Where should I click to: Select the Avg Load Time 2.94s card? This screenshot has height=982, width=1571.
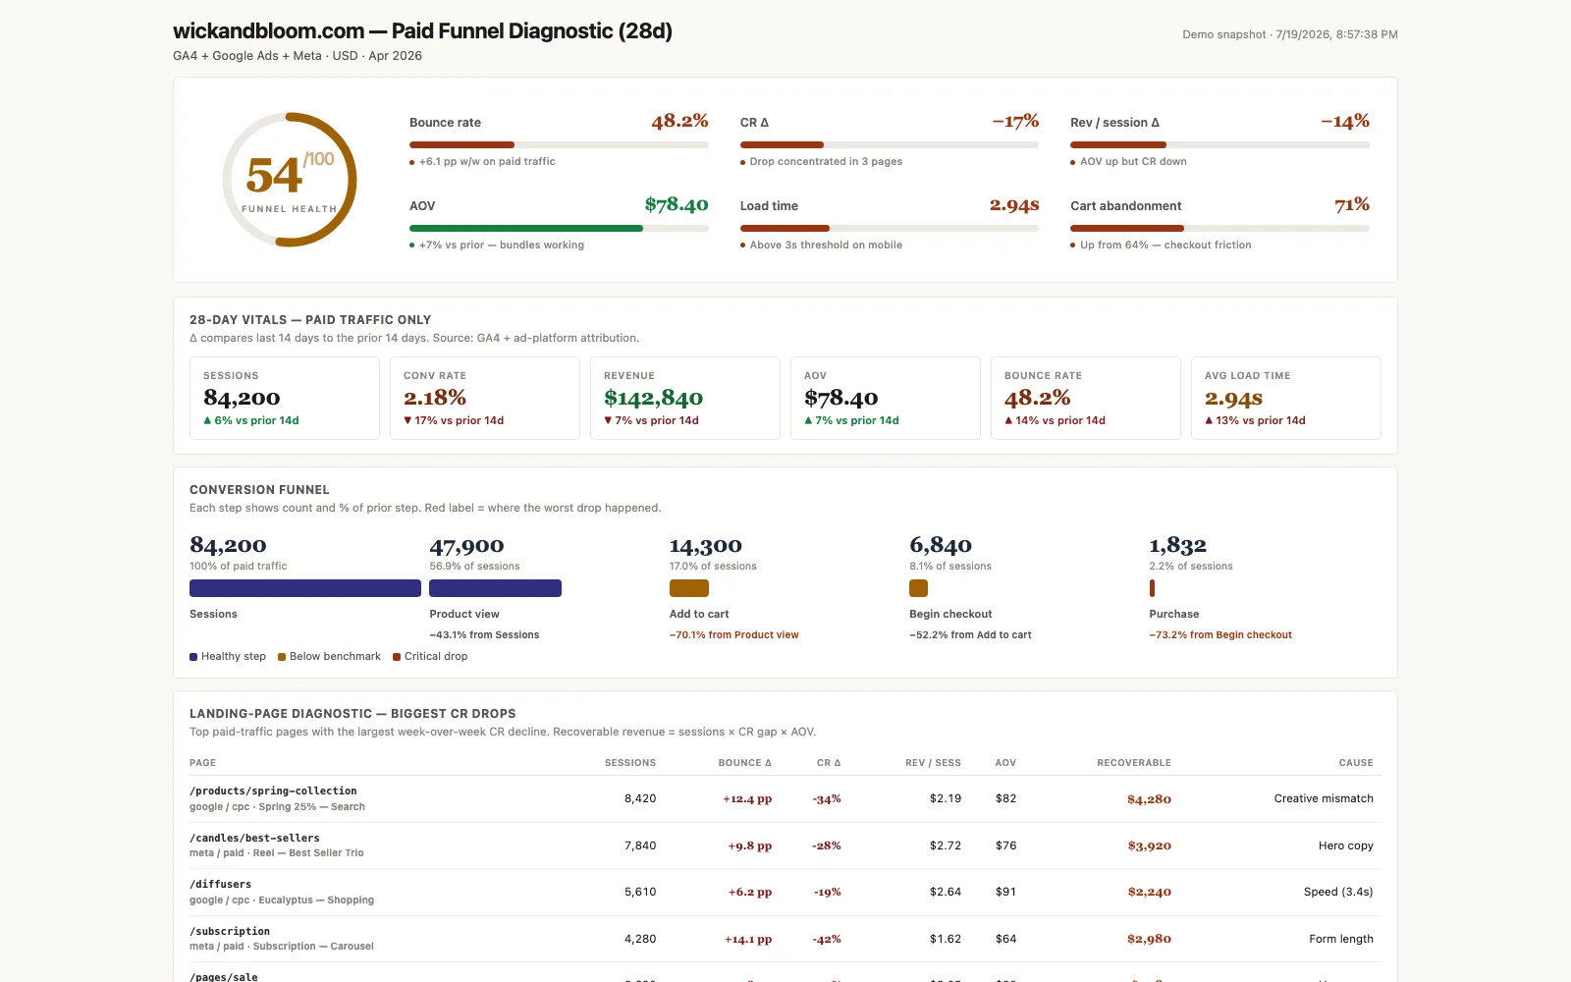pyautogui.click(x=1286, y=398)
